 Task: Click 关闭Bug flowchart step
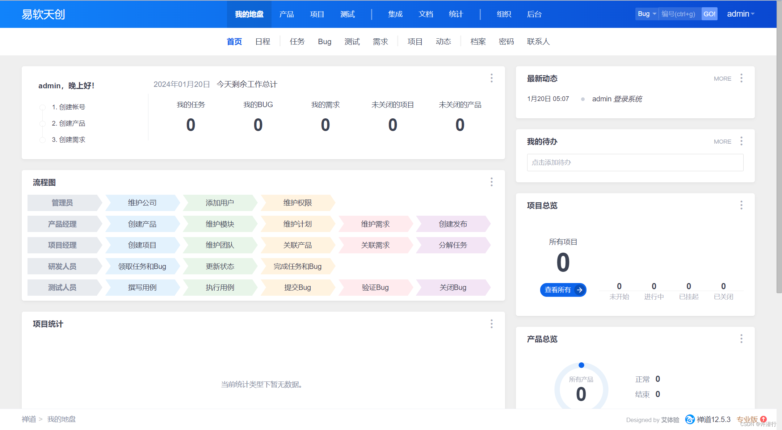453,287
